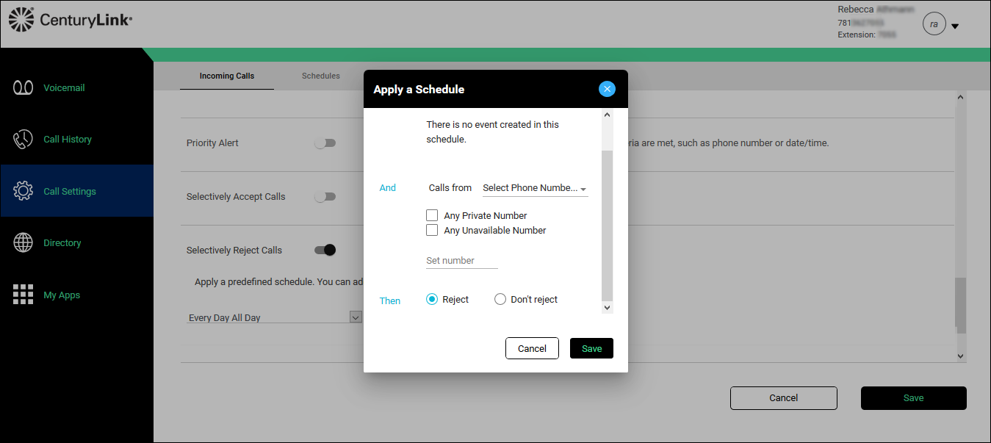Click the Call Settings gear icon

point(24,191)
